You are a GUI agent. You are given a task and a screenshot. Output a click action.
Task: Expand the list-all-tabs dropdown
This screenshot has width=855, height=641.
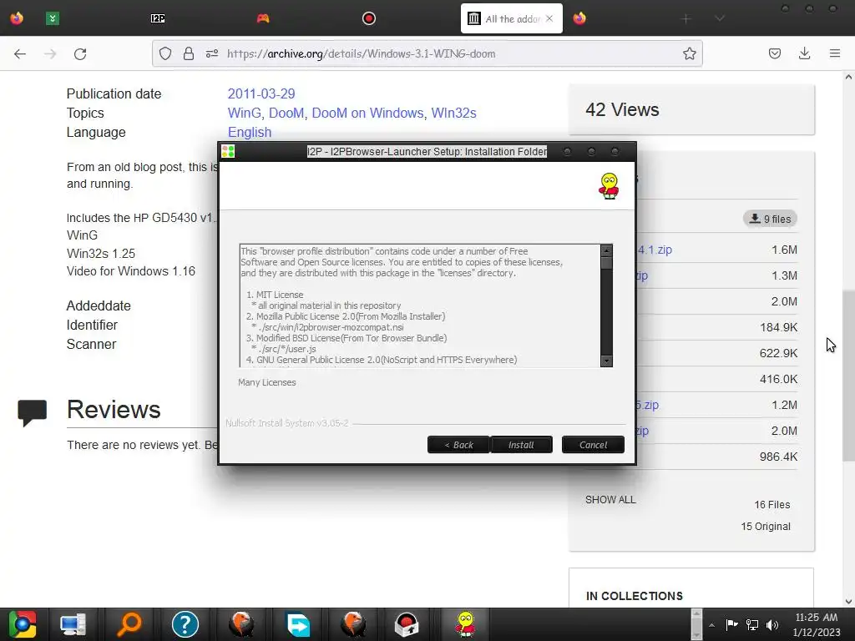point(720,18)
